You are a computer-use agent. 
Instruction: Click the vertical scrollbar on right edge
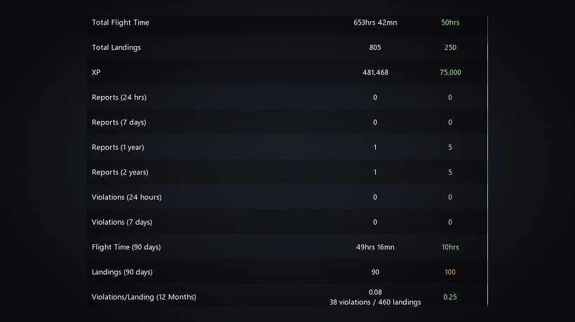coord(487,161)
